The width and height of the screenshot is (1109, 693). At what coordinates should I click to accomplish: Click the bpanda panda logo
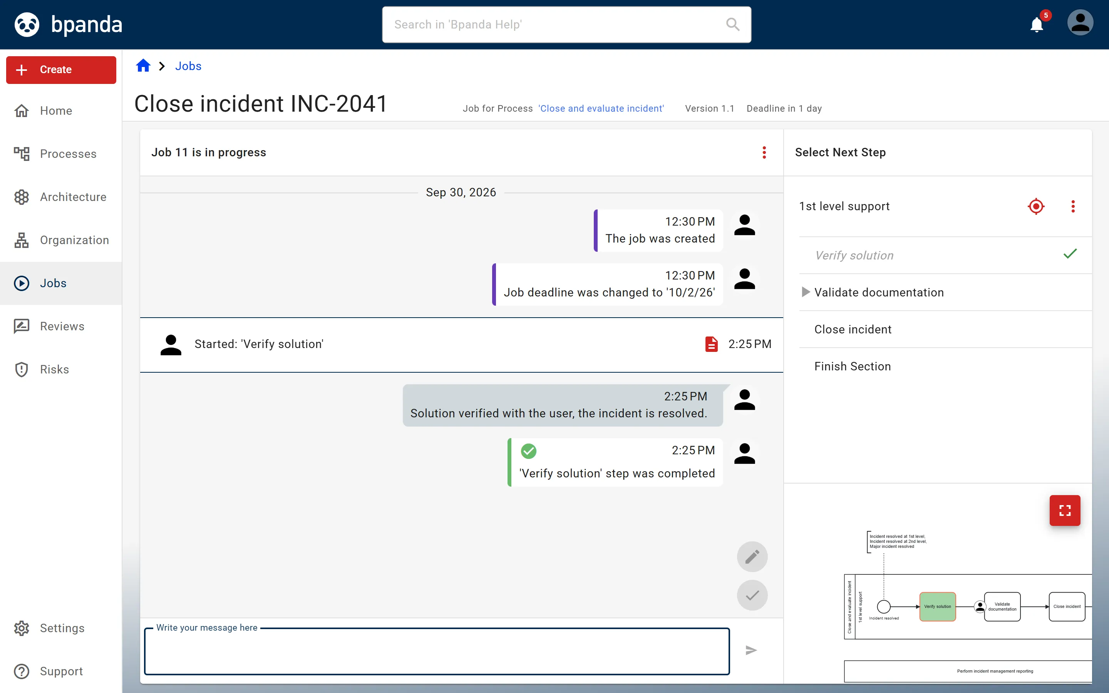pos(27,24)
